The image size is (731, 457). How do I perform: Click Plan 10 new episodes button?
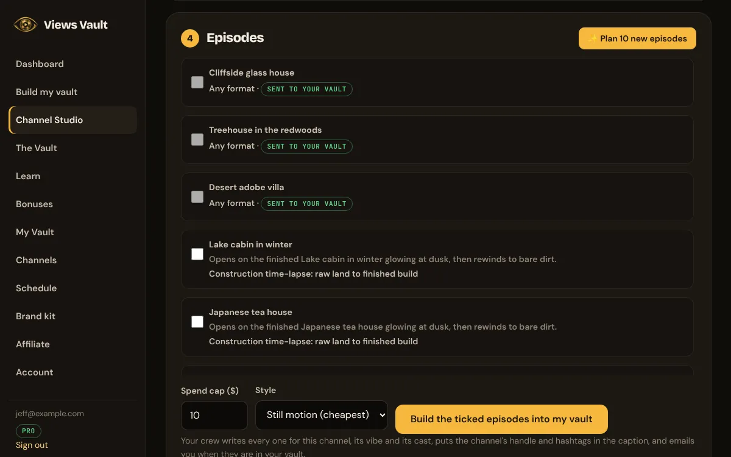click(637, 38)
